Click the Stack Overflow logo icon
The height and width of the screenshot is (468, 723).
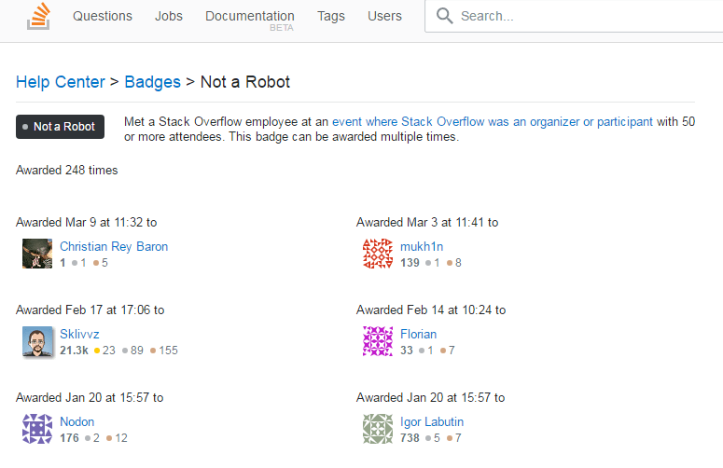[38, 17]
